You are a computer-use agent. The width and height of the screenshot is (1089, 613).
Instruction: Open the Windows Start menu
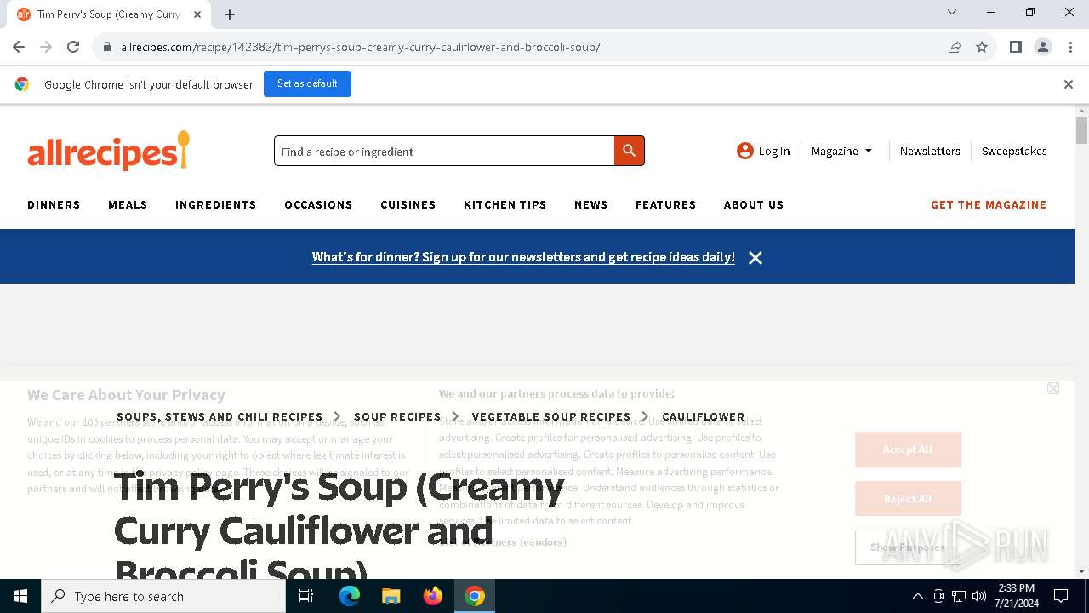pyautogui.click(x=20, y=596)
